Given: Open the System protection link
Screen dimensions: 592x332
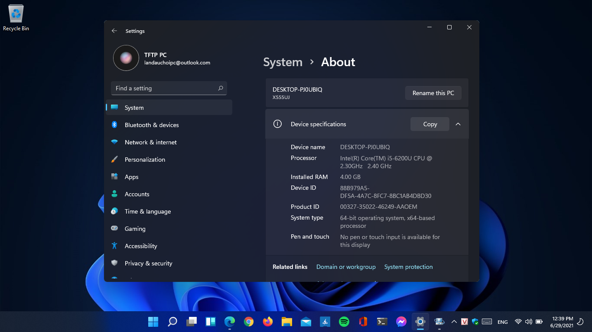Looking at the screenshot, I should coord(408,267).
